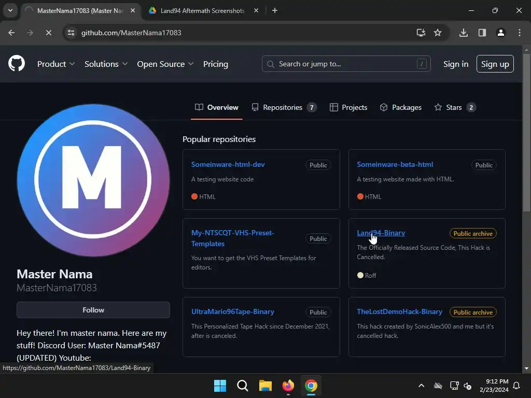Click the muted volume tray icon
Screen dimensions: 531x398
coord(468,386)
